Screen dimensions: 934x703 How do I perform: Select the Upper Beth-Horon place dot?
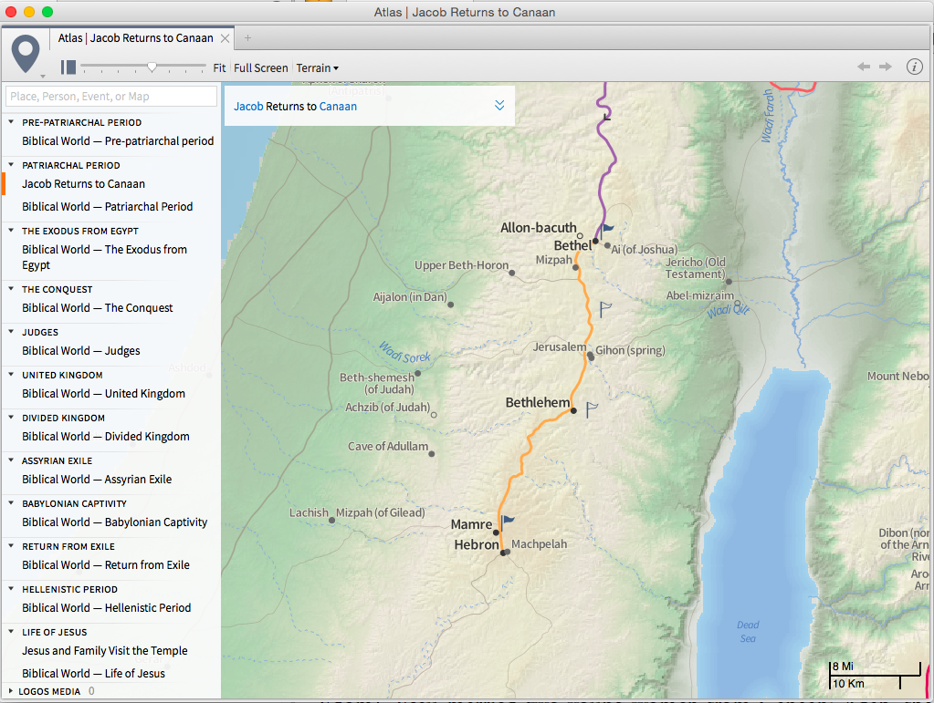[x=511, y=273]
